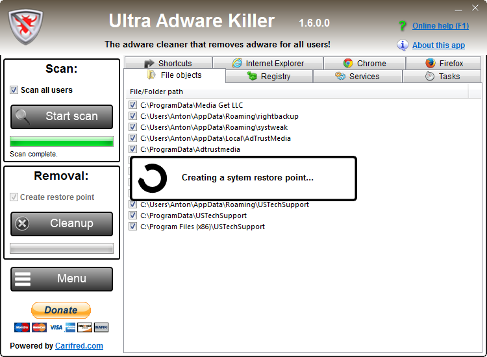Click the Visa card payment icon

coord(56,327)
